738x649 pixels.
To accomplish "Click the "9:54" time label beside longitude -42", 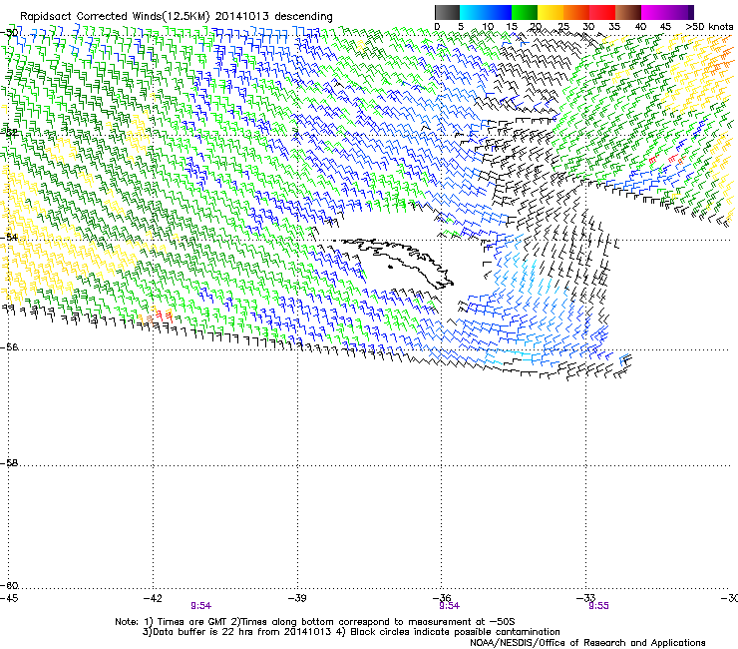I will pos(201,606).
